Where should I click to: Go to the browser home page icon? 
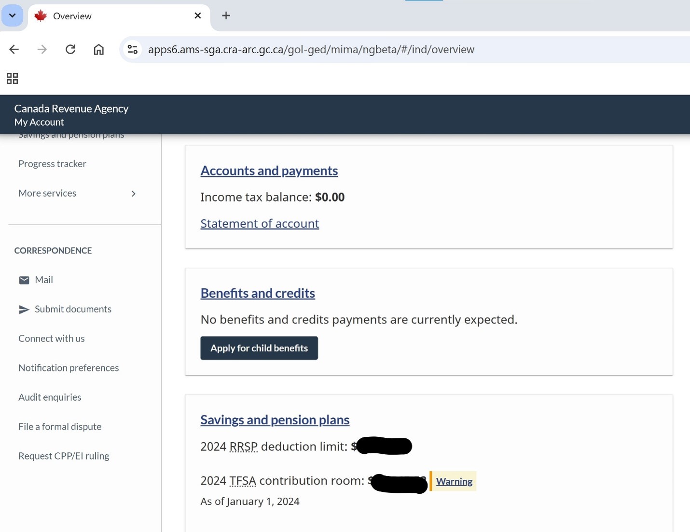tap(98, 49)
